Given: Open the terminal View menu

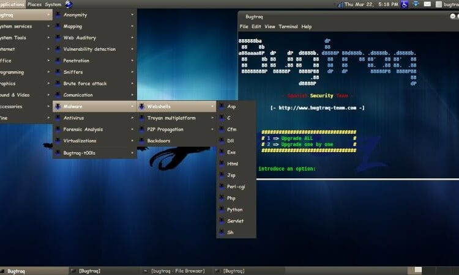Looking at the screenshot, I should pos(270,27).
